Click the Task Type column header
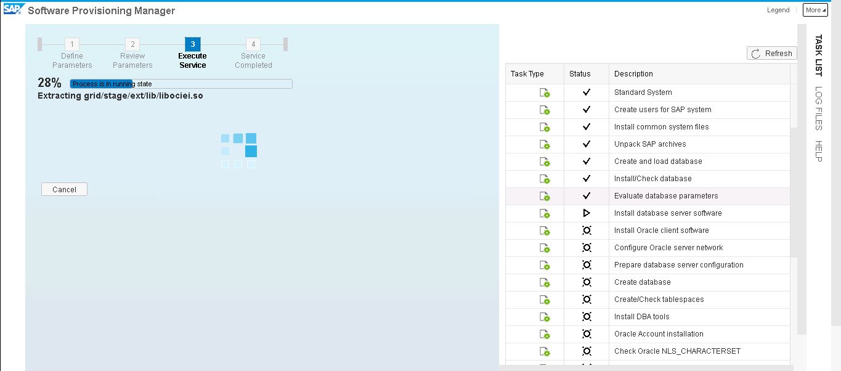Viewport: 841px width, 371px height. tap(535, 74)
